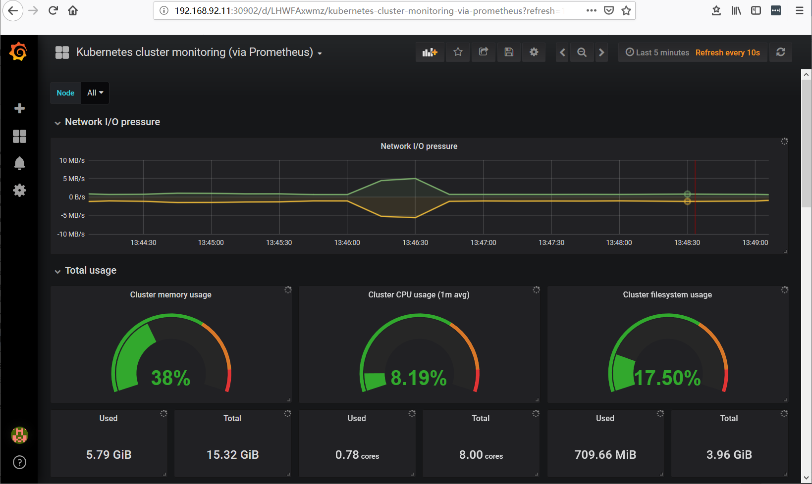Click the scrollbar down arrow
The width and height of the screenshot is (812, 484).
click(x=807, y=478)
